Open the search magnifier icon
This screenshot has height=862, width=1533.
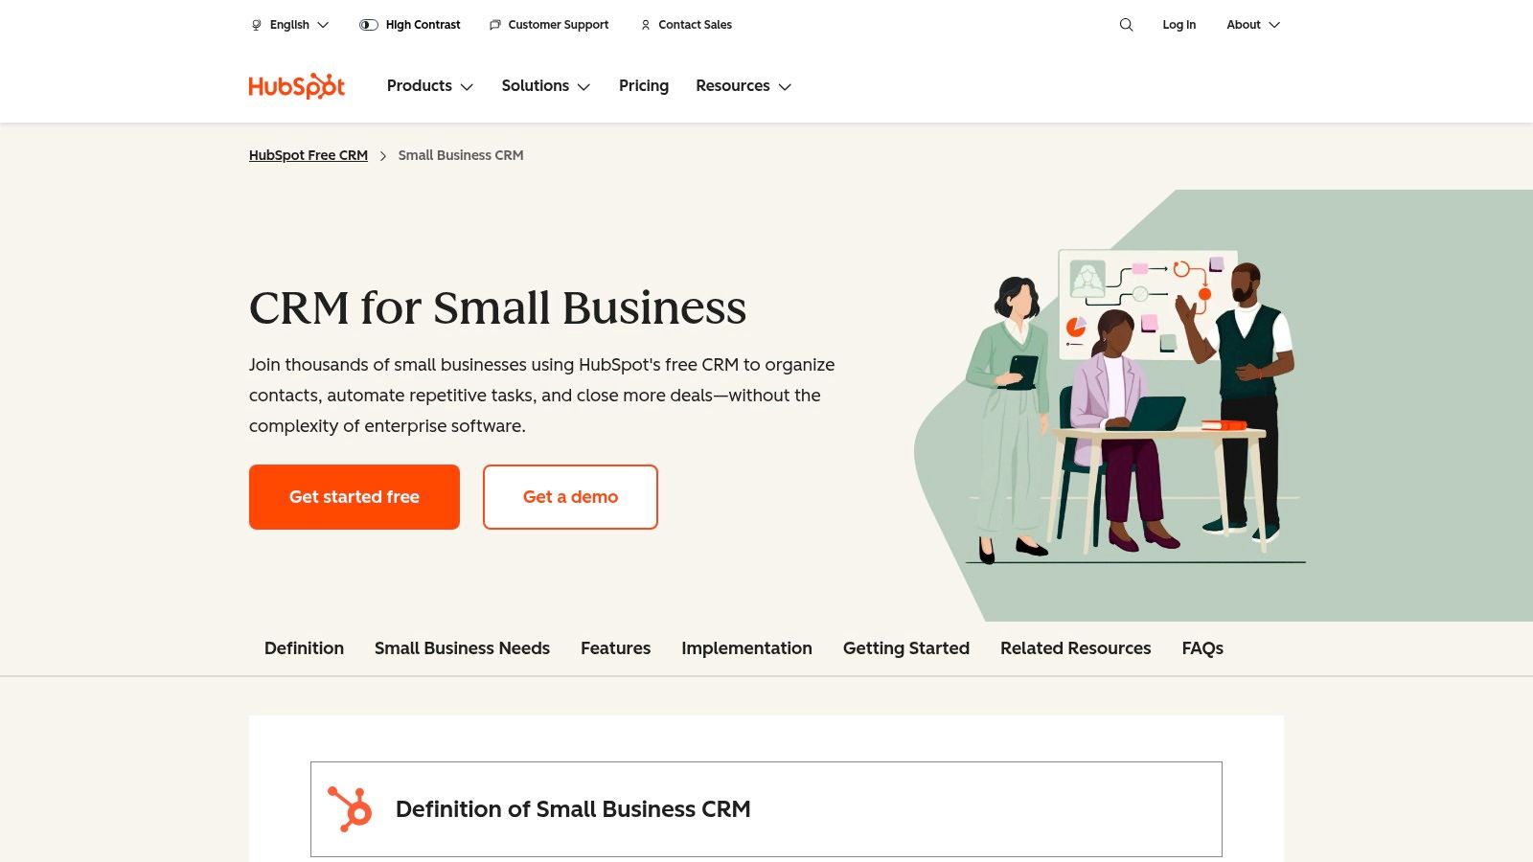1126,25
